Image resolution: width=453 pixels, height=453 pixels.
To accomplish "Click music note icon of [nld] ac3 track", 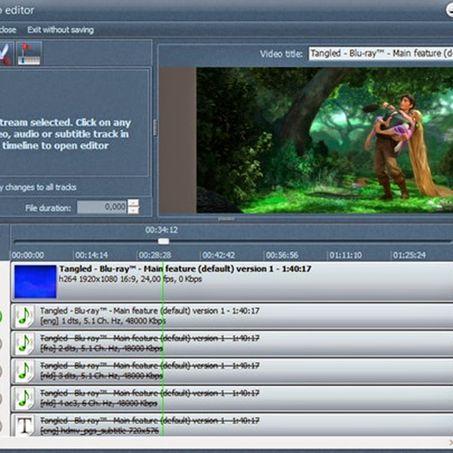I will tap(24, 399).
